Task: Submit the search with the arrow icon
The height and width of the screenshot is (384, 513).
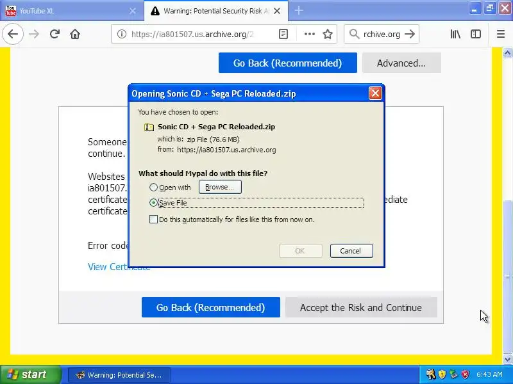Action: coord(410,34)
